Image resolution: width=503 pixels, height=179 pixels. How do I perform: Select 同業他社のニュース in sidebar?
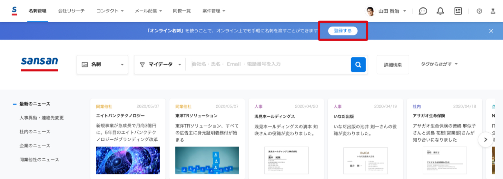coord(39,159)
